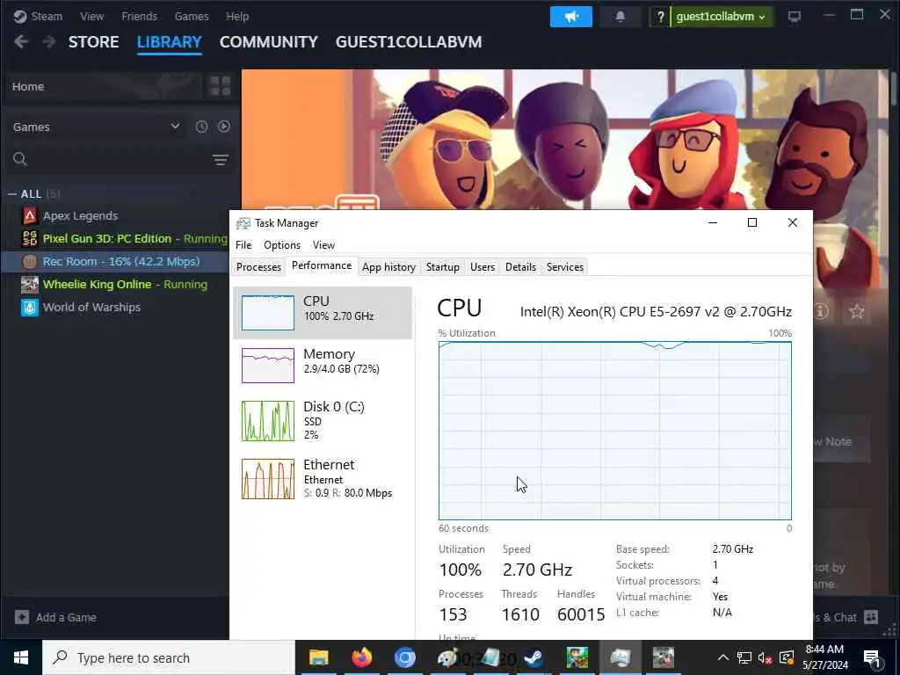Click the library search magnifier icon
900x675 pixels.
click(x=20, y=159)
